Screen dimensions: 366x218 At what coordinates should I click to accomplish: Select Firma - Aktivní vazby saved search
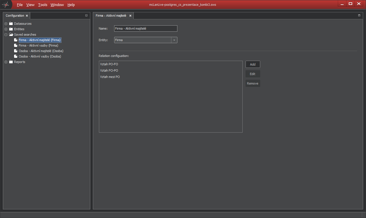(38, 45)
